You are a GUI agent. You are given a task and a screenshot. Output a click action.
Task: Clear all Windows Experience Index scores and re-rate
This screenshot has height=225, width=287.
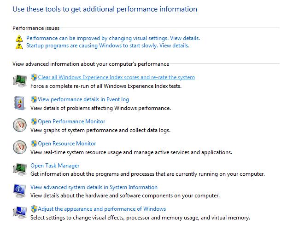(x=116, y=77)
